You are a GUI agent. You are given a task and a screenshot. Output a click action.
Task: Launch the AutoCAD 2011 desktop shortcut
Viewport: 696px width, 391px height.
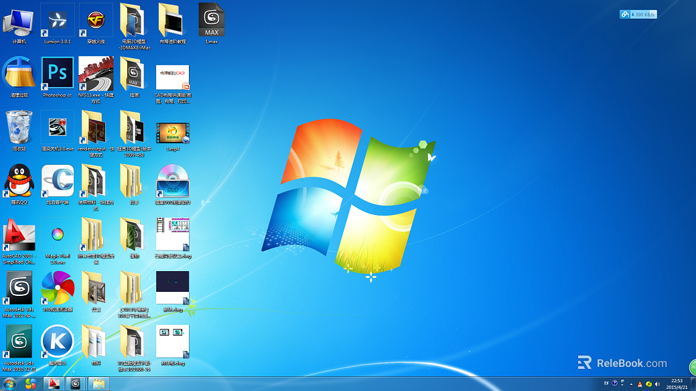(19, 240)
